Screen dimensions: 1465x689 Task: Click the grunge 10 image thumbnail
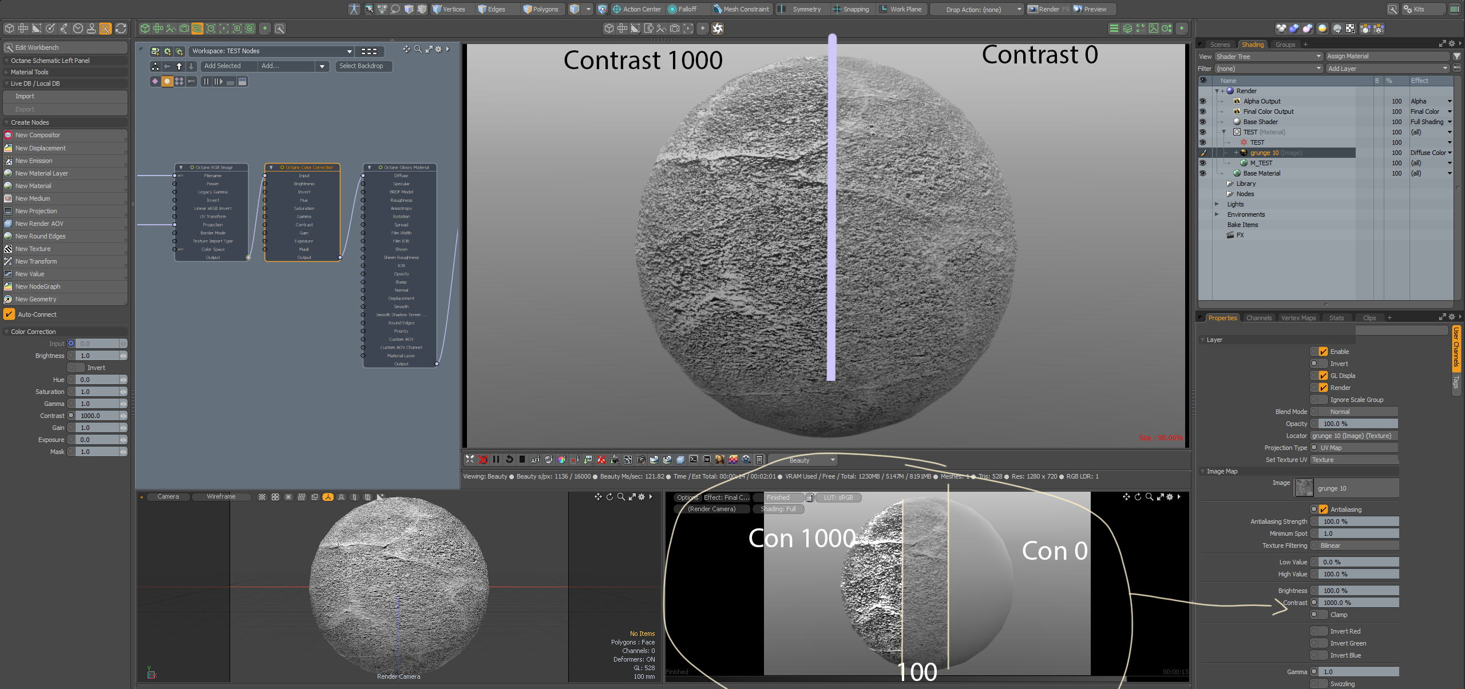[1304, 488]
